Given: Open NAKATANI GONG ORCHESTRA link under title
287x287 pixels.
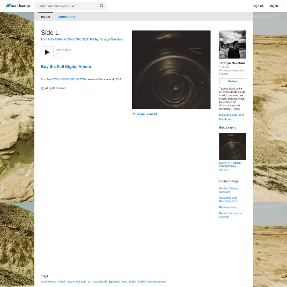Looking at the screenshot, I should [x=71, y=39].
